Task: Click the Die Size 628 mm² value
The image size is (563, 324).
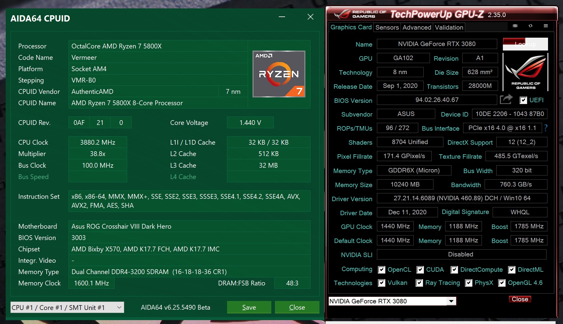Action: click(480, 72)
